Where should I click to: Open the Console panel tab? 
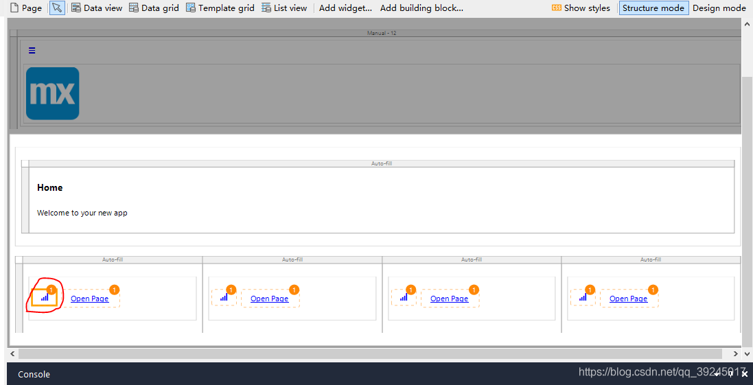click(34, 374)
